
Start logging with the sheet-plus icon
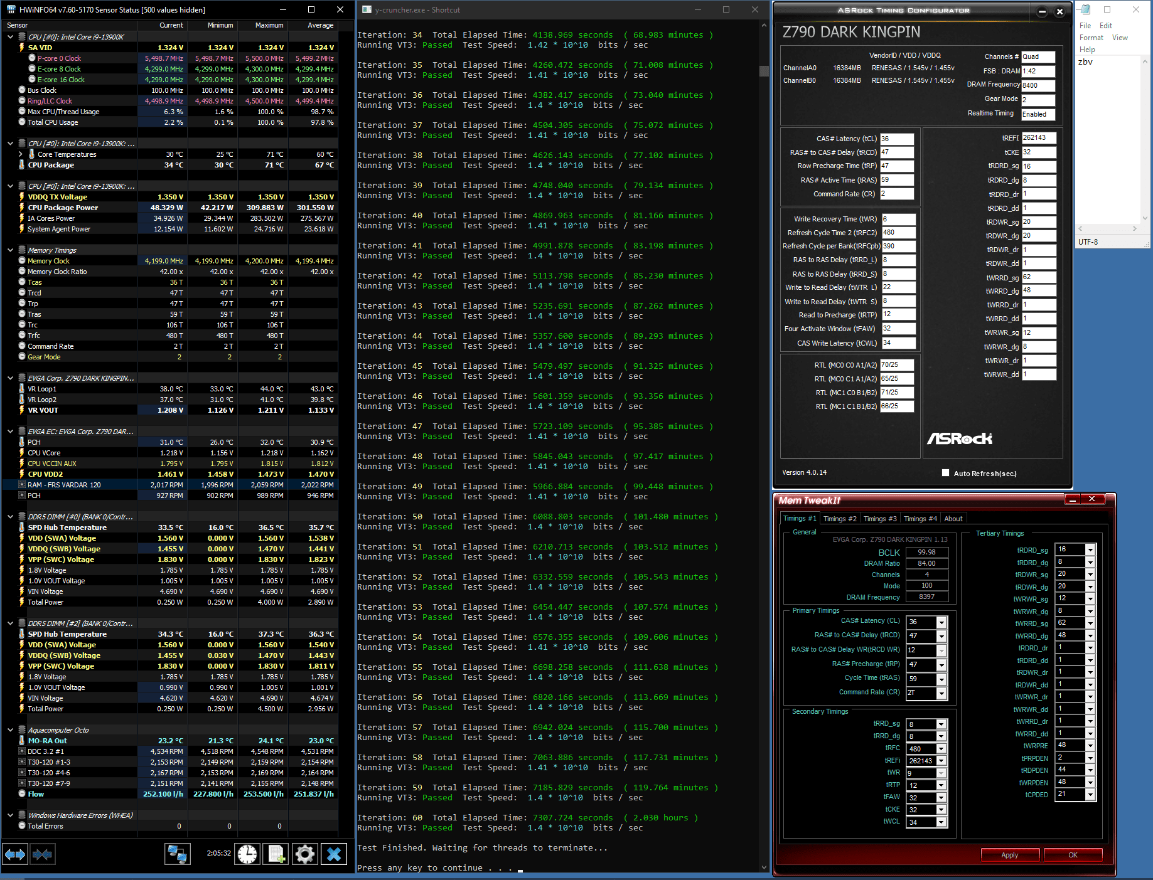[276, 854]
